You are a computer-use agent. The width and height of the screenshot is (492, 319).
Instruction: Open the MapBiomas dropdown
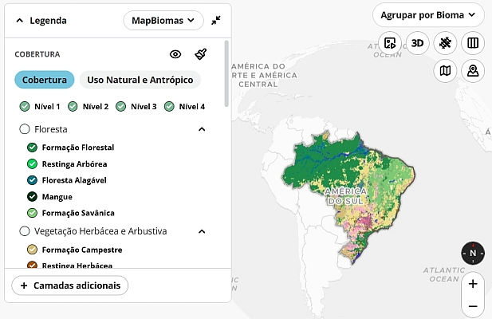[163, 21]
